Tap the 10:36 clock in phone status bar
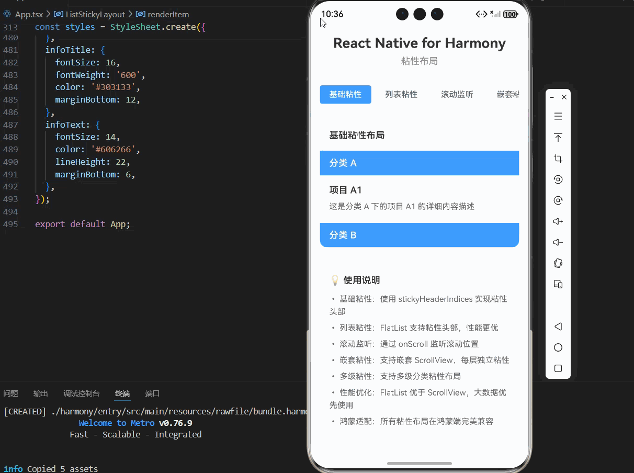This screenshot has height=473, width=634. coord(332,14)
